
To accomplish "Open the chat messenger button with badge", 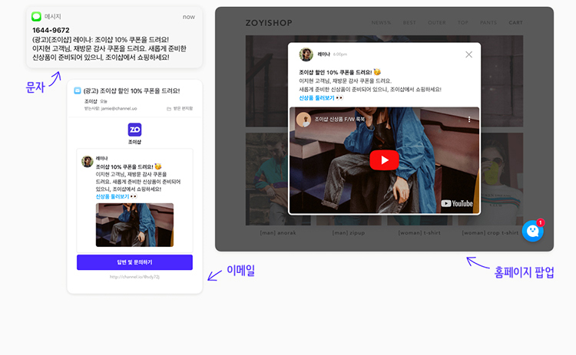I will click(533, 231).
